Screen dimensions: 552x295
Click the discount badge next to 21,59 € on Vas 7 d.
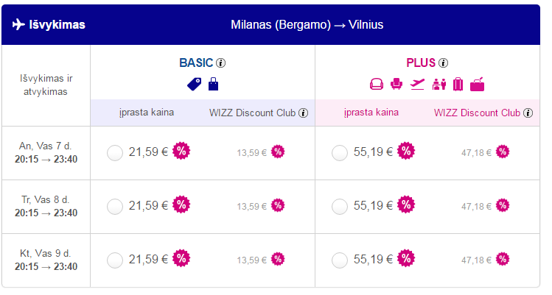click(181, 152)
